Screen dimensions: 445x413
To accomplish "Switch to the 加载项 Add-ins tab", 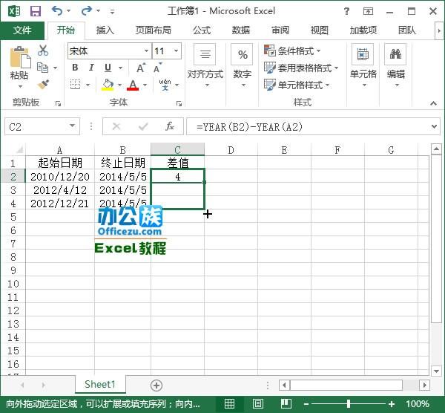I will [363, 30].
